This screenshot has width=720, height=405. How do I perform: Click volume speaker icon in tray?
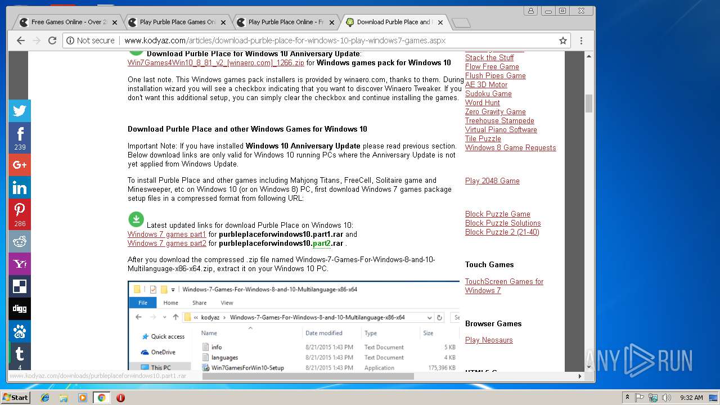667,398
